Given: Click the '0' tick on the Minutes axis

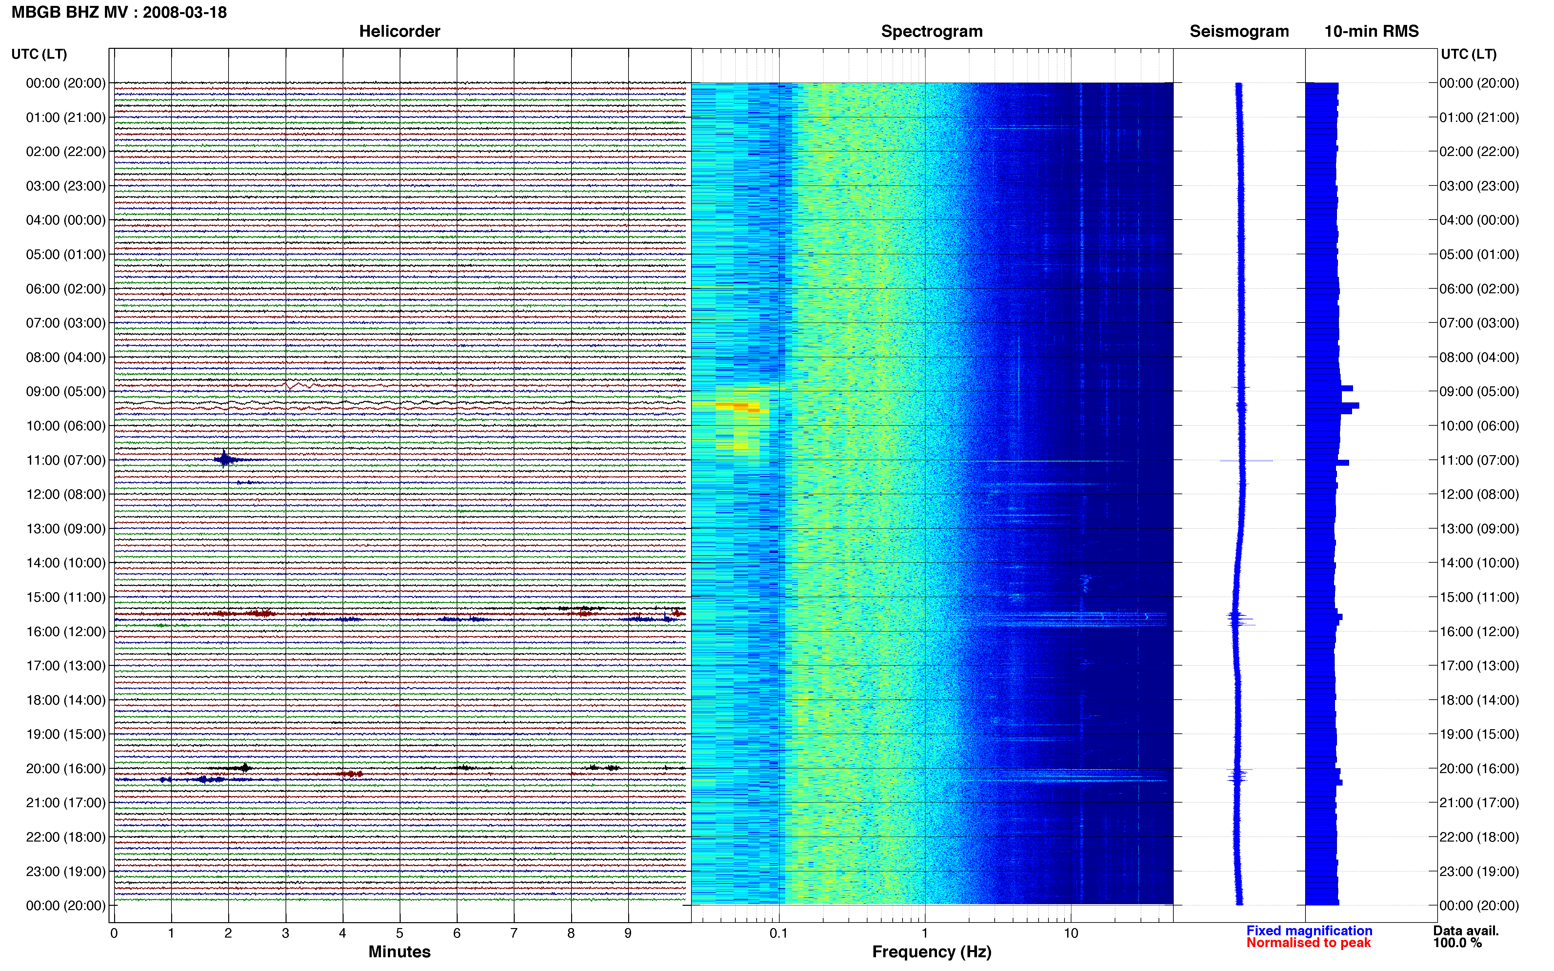Looking at the screenshot, I should (114, 933).
